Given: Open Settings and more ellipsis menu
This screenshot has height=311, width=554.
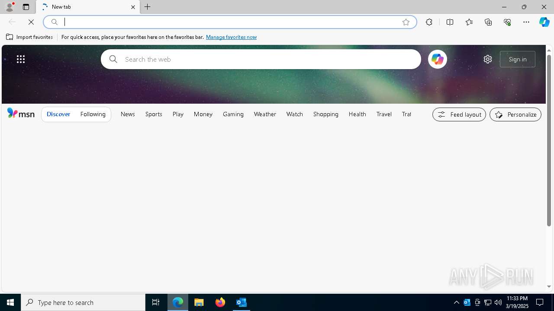Looking at the screenshot, I should click(x=526, y=22).
